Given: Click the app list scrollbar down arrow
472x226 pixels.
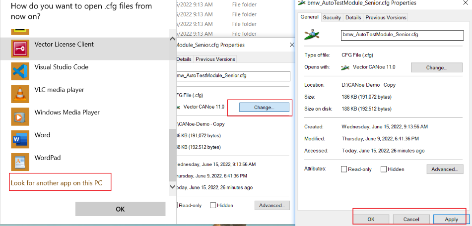Looking at the screenshot, I should pyautogui.click(x=173, y=186).
